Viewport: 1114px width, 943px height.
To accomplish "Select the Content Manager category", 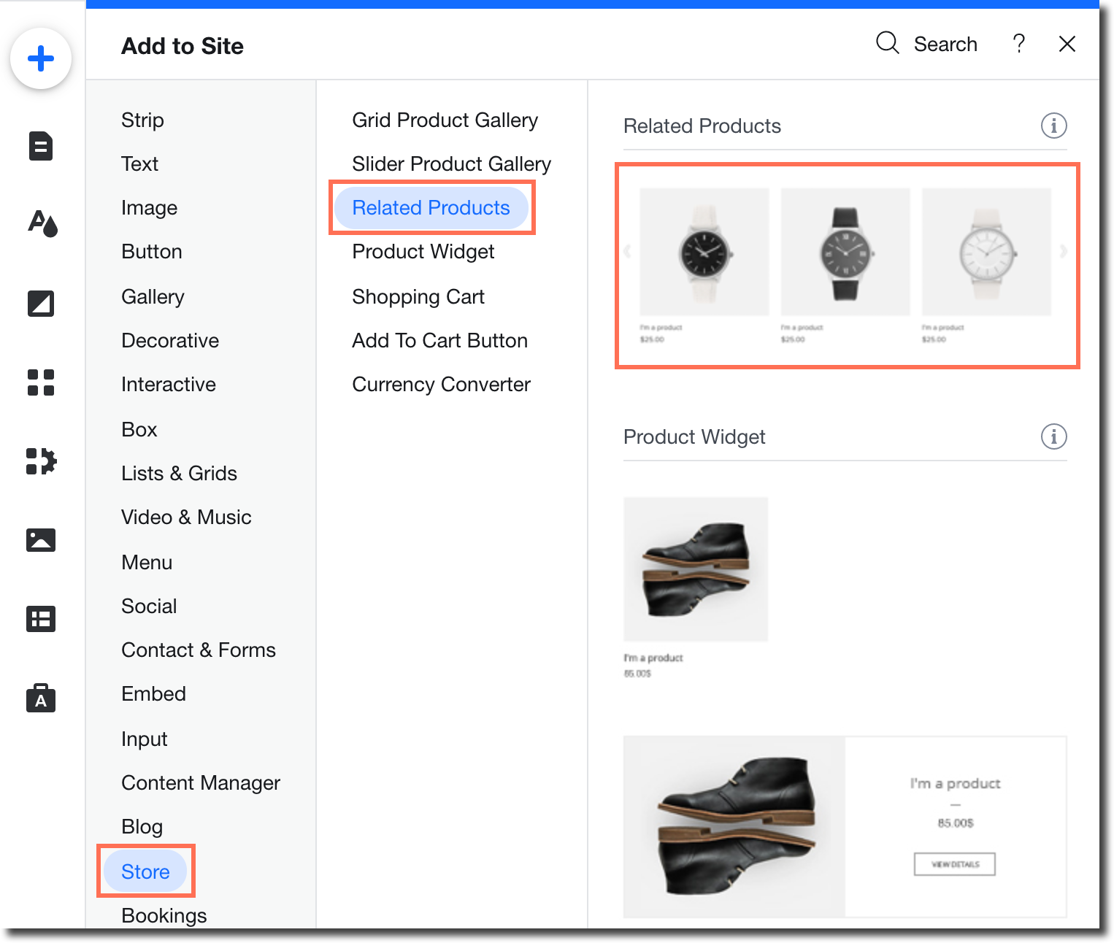I will pos(201,783).
